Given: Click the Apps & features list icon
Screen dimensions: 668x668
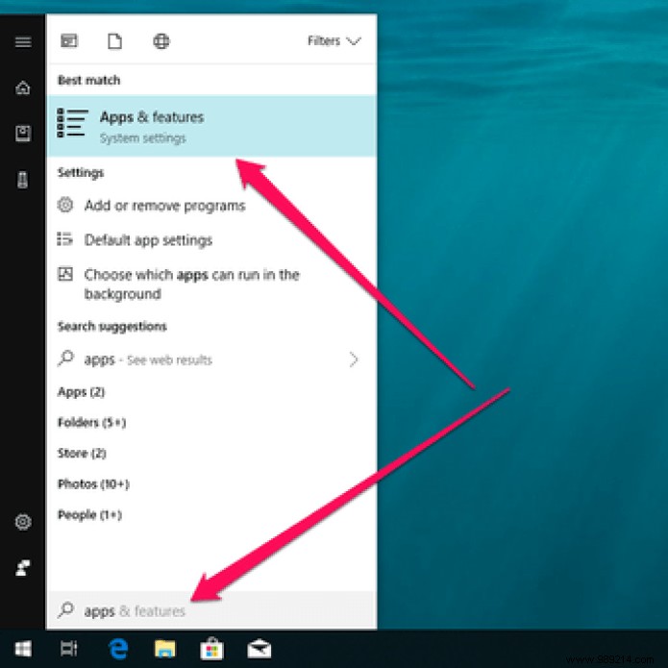Looking at the screenshot, I should (x=72, y=123).
